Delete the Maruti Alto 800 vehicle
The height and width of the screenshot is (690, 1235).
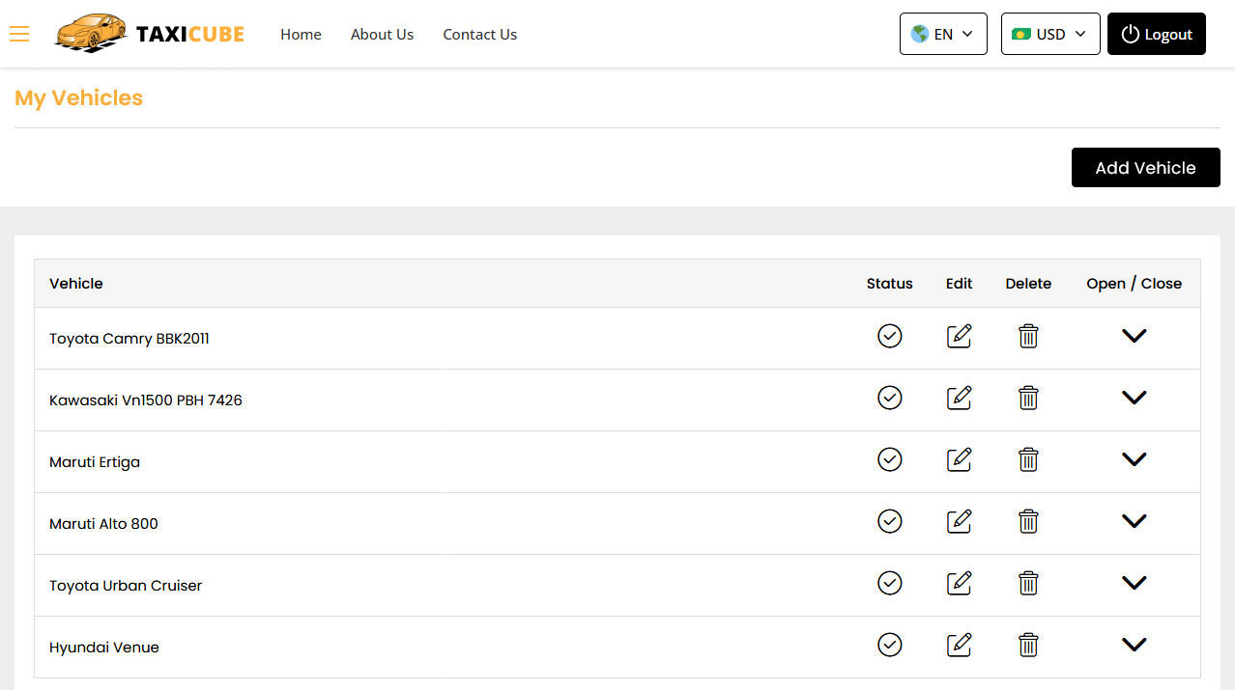click(x=1028, y=521)
